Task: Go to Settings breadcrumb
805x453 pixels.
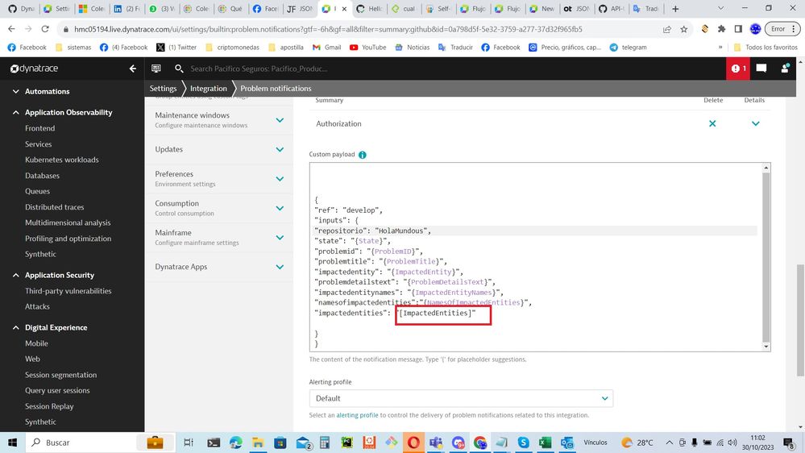Action: click(163, 89)
